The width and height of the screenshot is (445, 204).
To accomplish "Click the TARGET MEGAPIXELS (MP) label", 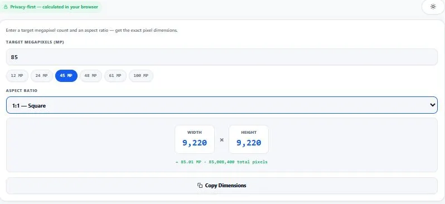I will pyautogui.click(x=35, y=42).
